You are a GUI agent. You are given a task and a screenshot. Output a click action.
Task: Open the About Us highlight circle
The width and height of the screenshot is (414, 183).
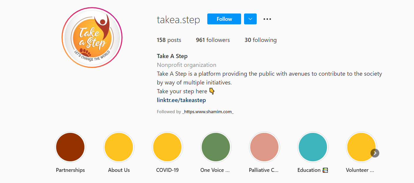pos(119,147)
